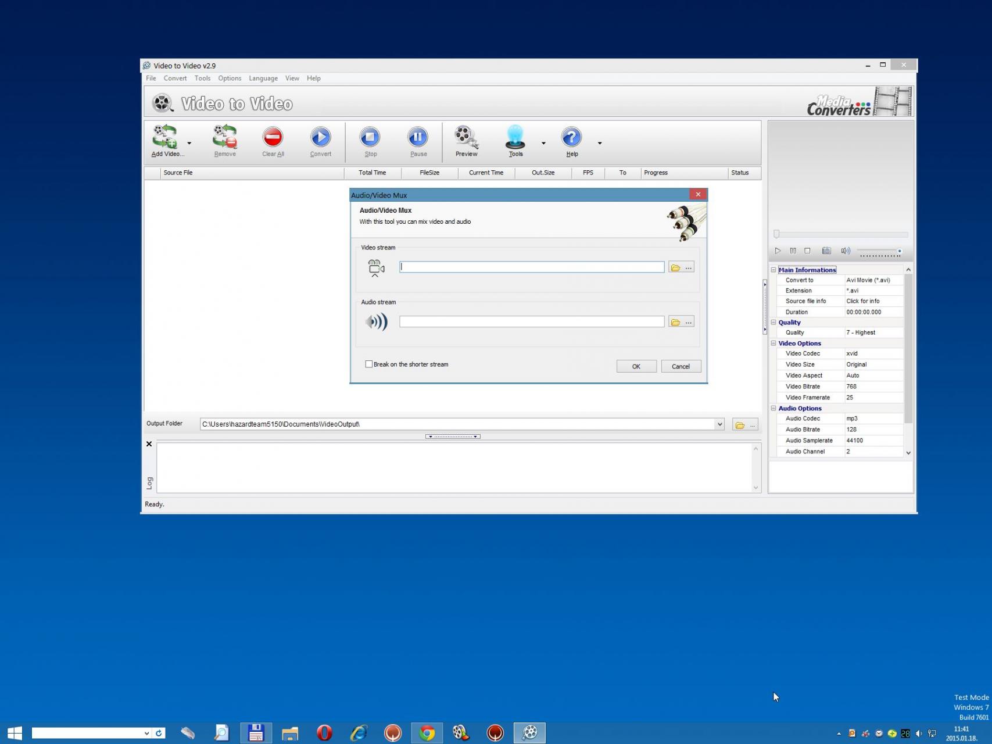Click snapshot camera icon in preview player
Image resolution: width=992 pixels, height=744 pixels.
(826, 251)
